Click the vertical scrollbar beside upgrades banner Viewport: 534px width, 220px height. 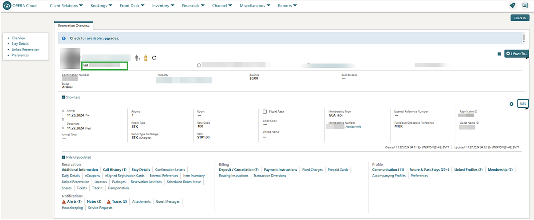[x=524, y=39]
